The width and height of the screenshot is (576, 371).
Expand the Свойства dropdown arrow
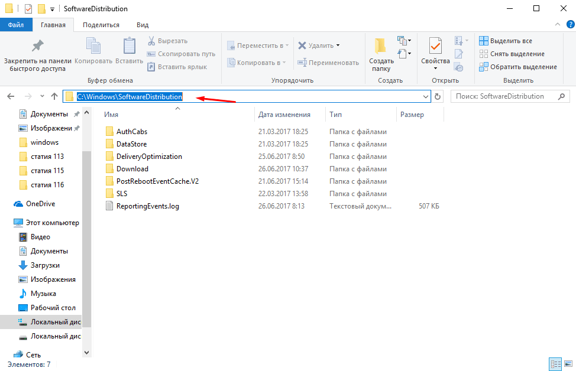tap(435, 69)
